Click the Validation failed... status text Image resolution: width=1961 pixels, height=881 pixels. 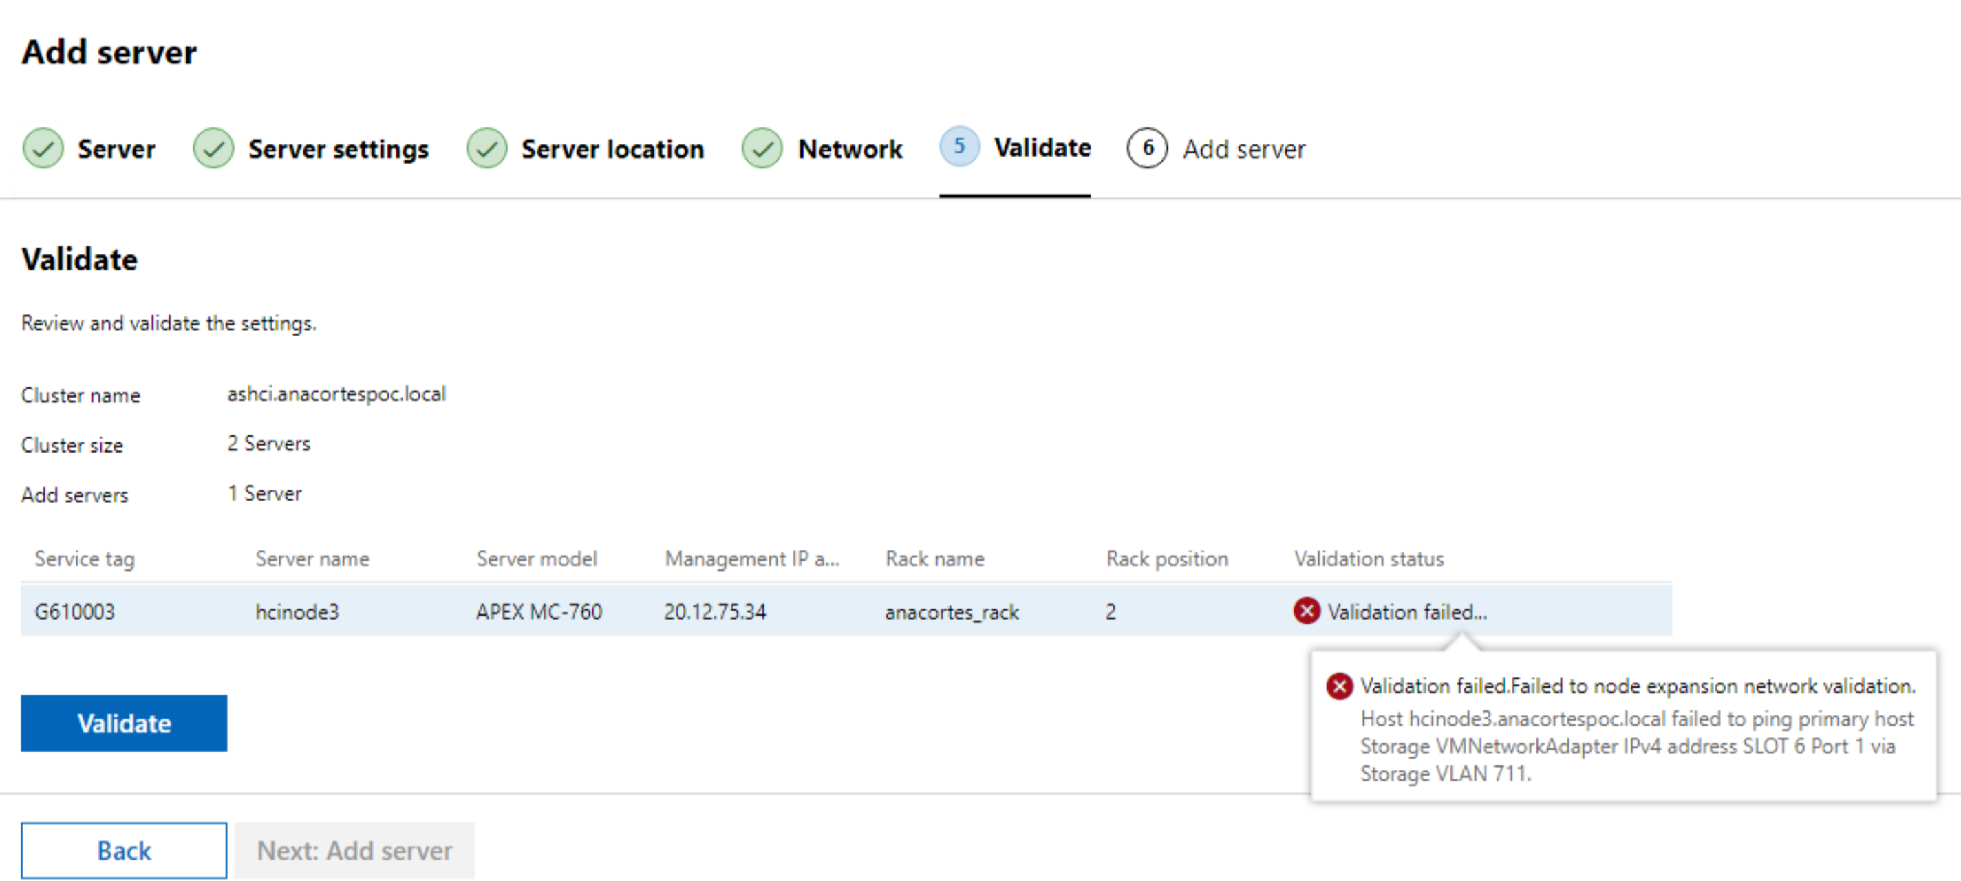click(1407, 611)
